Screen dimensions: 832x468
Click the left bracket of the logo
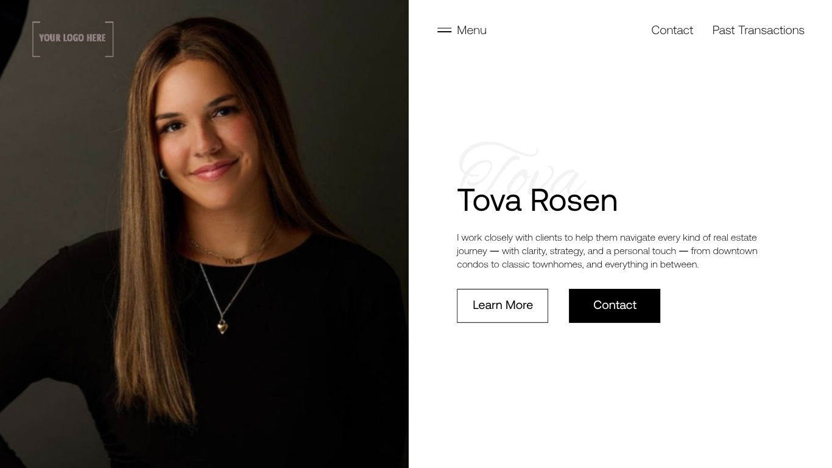35,39
